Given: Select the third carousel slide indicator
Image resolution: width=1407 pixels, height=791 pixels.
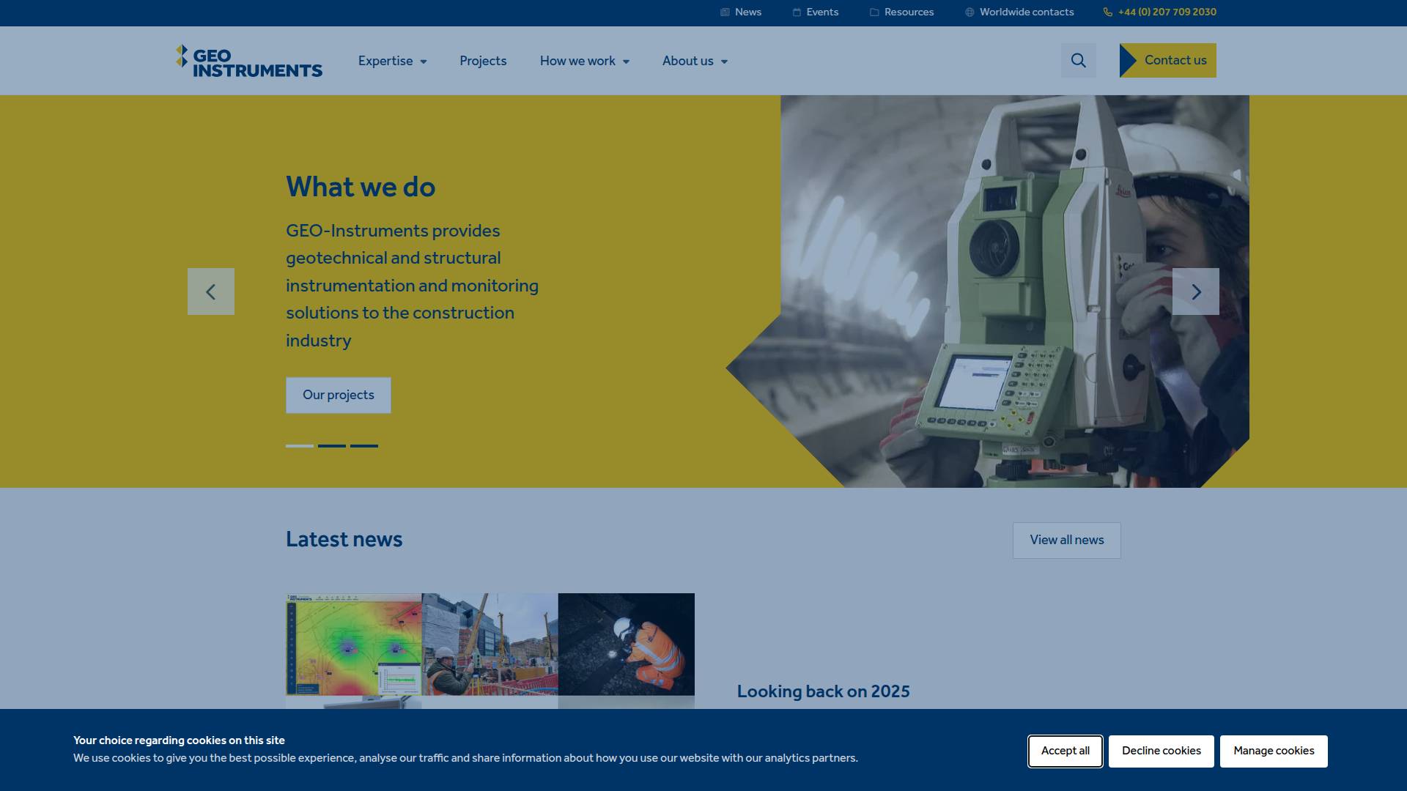Looking at the screenshot, I should click(364, 445).
